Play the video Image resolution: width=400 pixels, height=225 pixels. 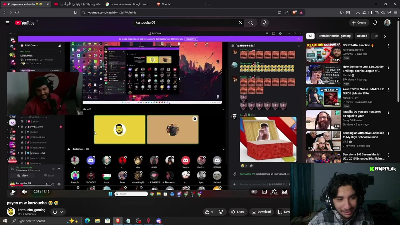point(13,192)
